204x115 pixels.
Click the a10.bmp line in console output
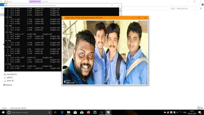tap(9, 17)
